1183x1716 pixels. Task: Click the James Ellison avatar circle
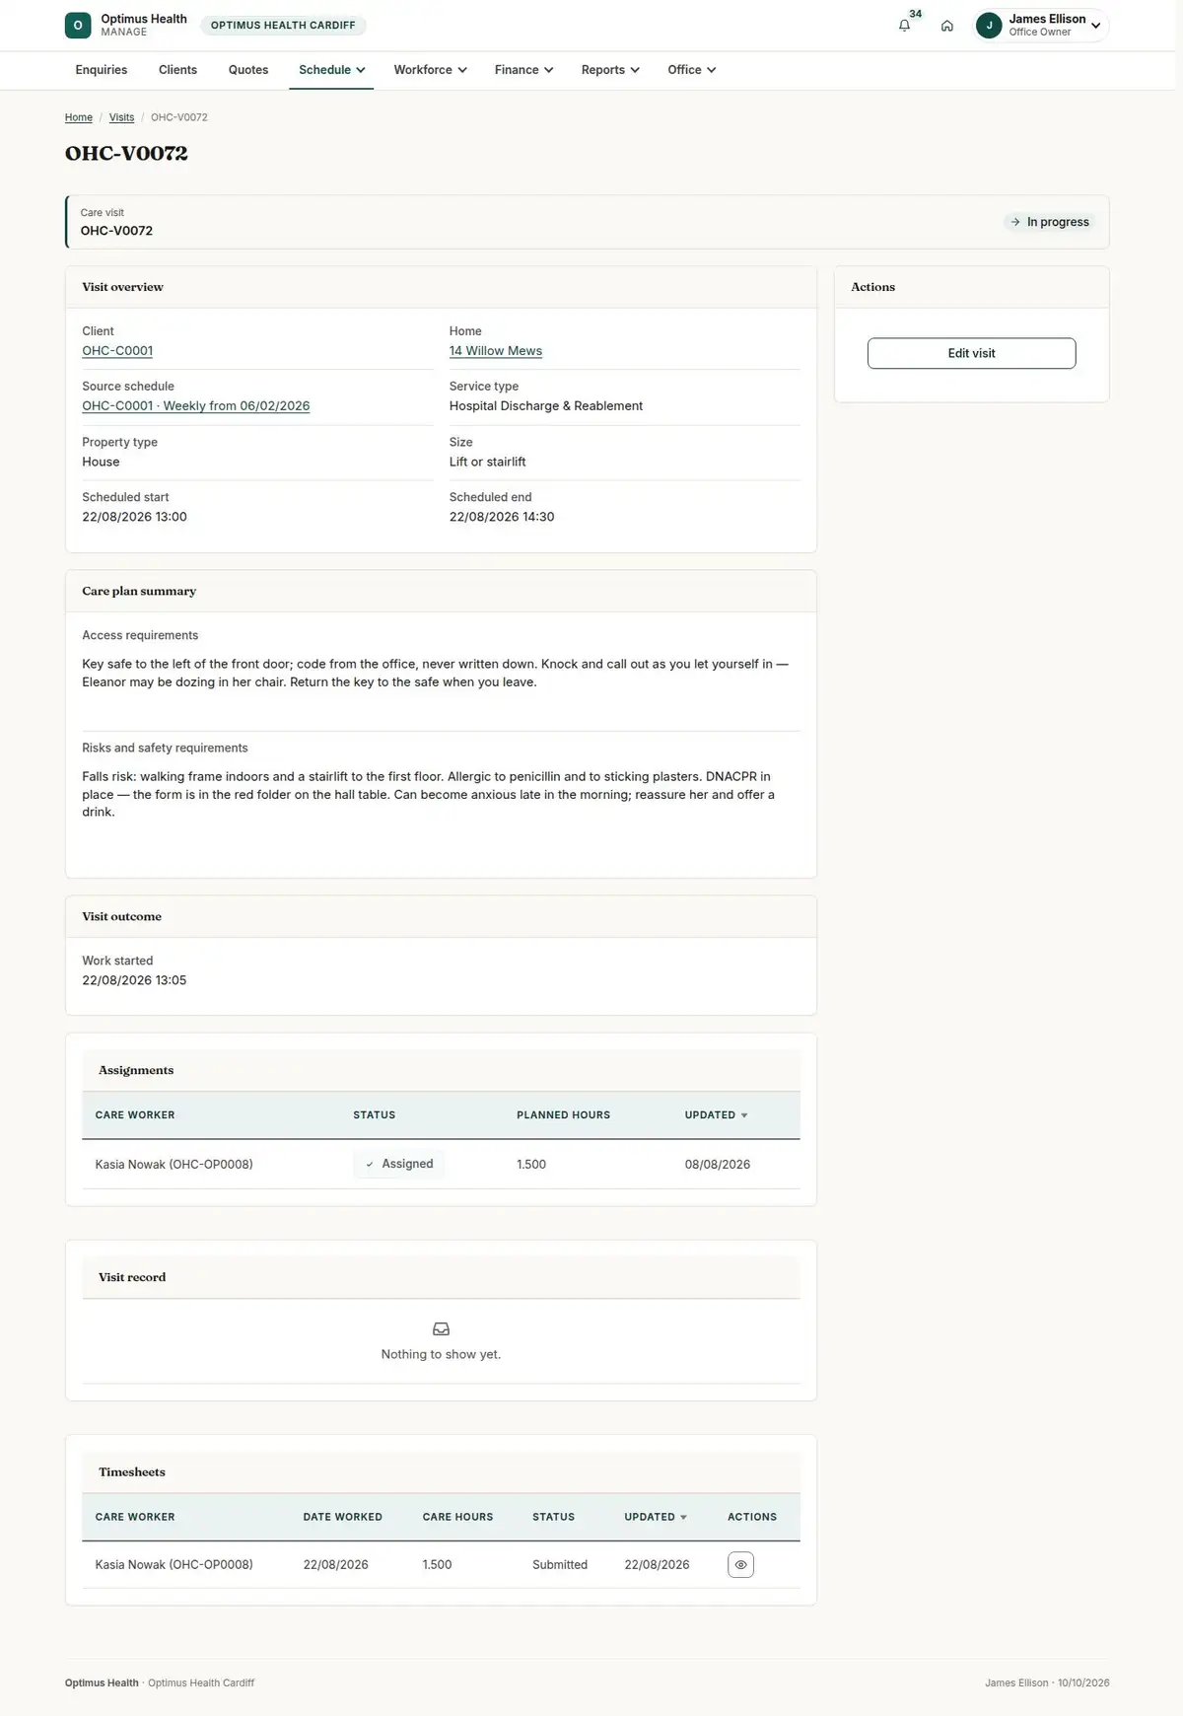[x=989, y=26]
